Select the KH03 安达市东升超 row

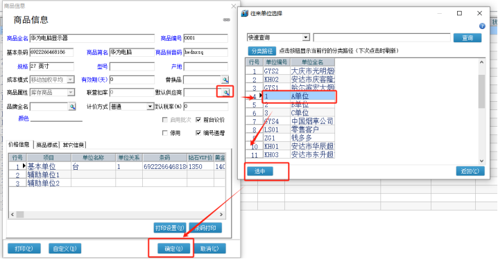pos(291,154)
